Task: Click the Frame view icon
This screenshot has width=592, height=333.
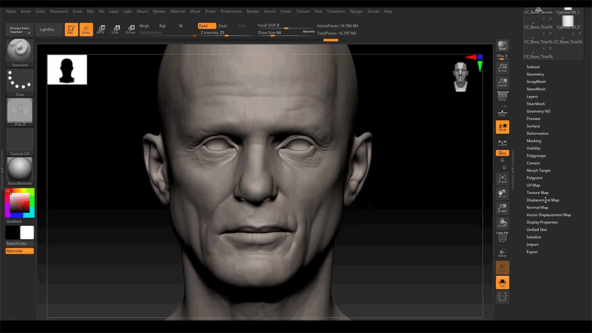Action: click(503, 179)
